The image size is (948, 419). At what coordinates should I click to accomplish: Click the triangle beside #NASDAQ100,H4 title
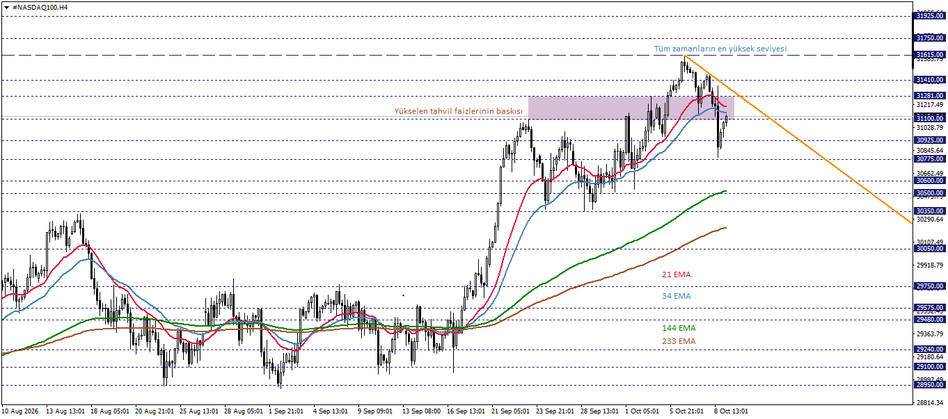[x=6, y=6]
